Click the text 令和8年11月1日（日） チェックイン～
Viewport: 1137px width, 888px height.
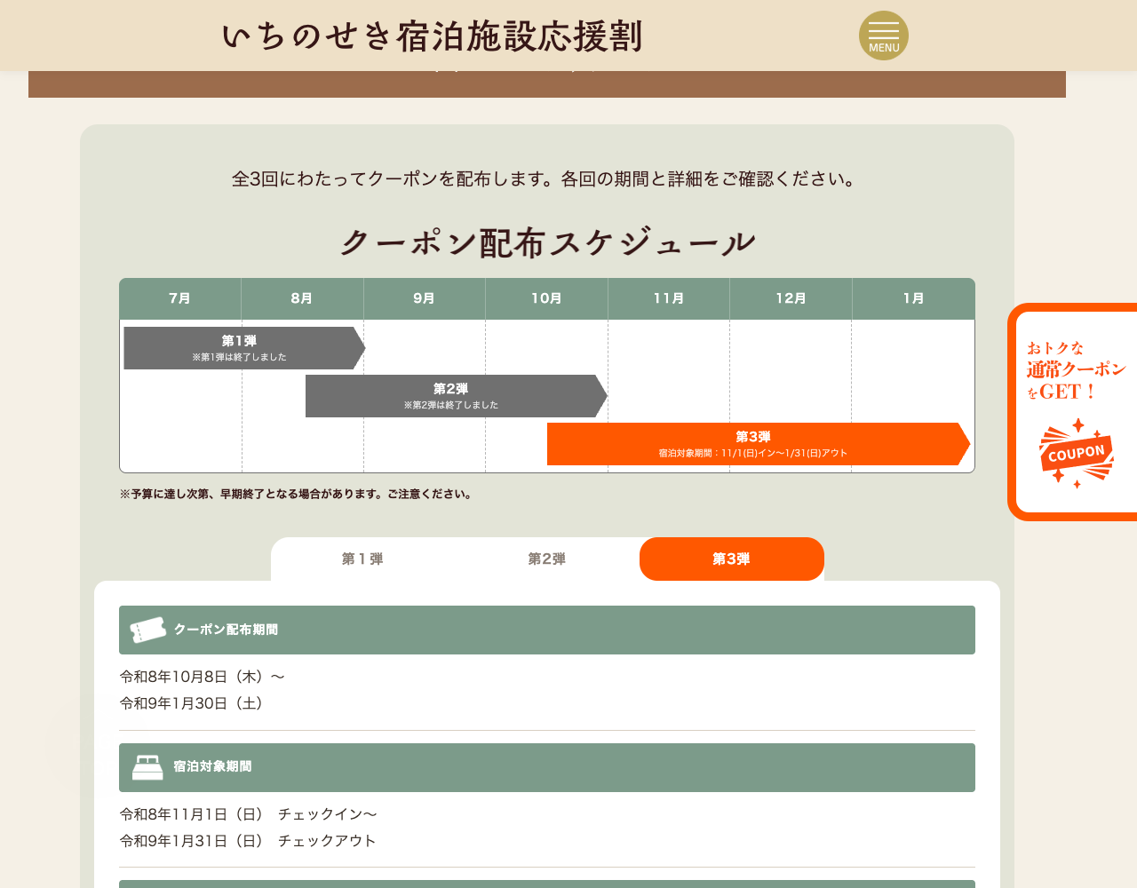coord(249,814)
